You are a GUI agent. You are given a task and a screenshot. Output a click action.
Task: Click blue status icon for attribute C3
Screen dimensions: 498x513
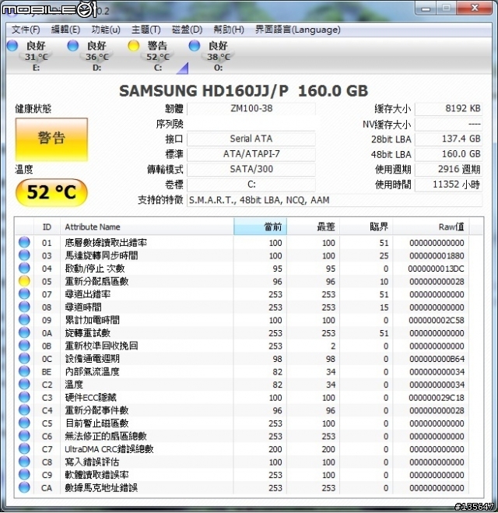point(24,397)
